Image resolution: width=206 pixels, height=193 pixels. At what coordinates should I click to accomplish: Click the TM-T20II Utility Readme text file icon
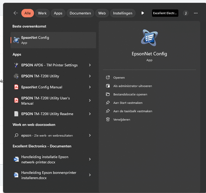pos(16,114)
